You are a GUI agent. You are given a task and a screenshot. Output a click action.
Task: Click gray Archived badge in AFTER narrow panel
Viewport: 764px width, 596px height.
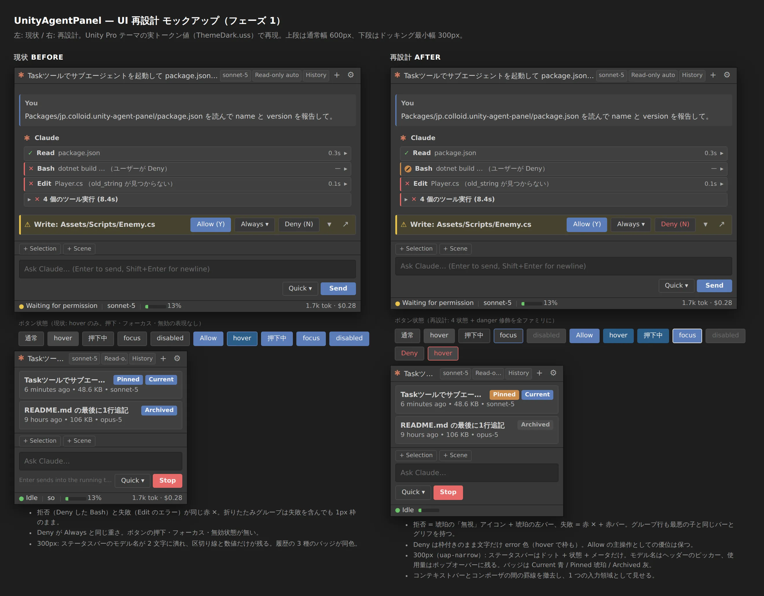(x=535, y=425)
